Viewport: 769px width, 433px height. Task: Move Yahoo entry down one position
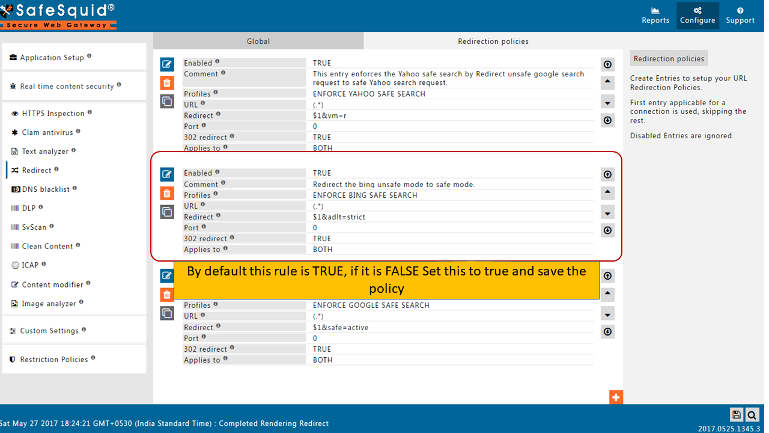click(x=607, y=102)
